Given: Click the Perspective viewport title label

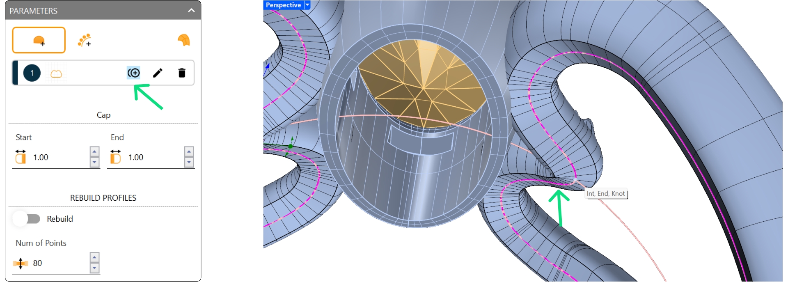Looking at the screenshot, I should pyautogui.click(x=283, y=5).
